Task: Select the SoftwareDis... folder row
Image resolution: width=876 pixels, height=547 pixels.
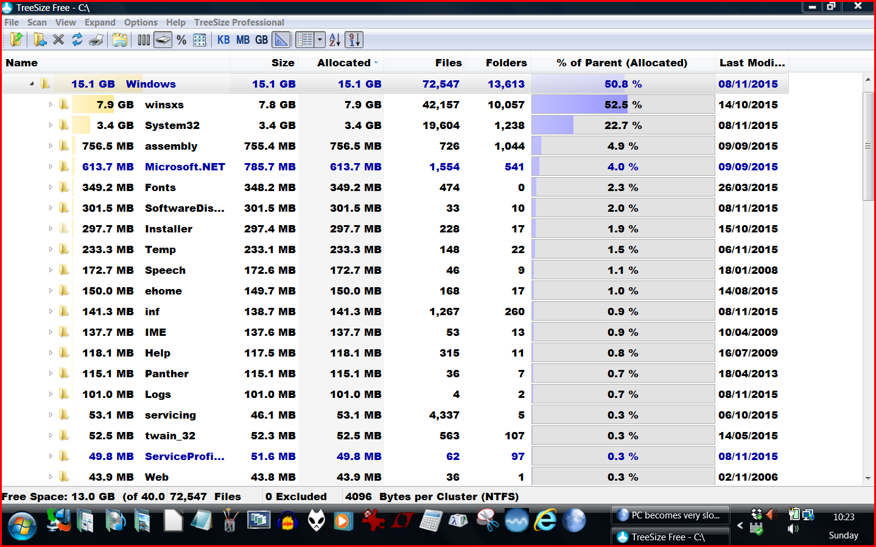Action: [394, 208]
